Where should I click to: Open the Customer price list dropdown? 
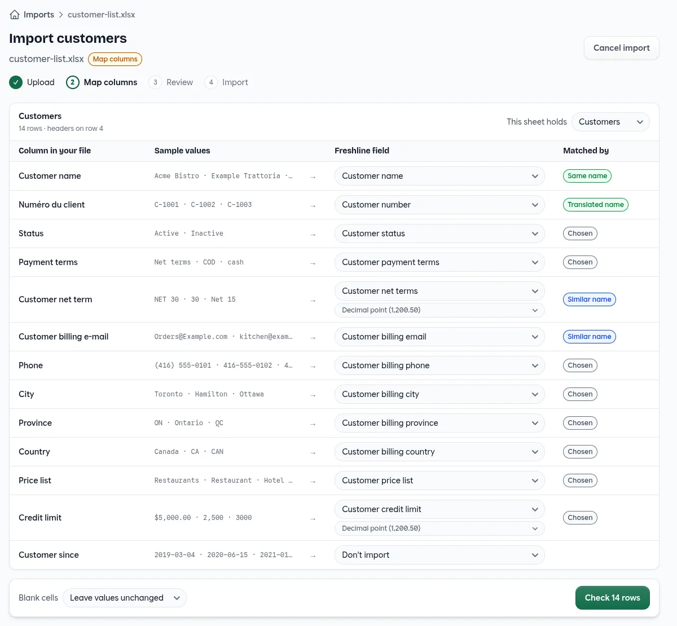(x=439, y=480)
